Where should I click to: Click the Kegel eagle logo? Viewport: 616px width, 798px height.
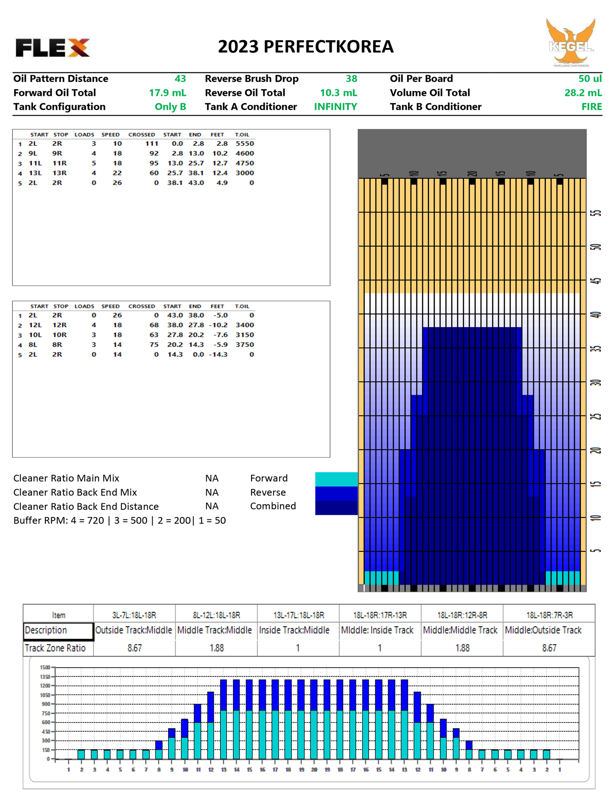571,42
